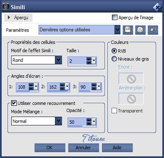The width and height of the screenshot is (164, 158).
Task: Decrease Opacité with down arrow
Action: pos(89,124)
